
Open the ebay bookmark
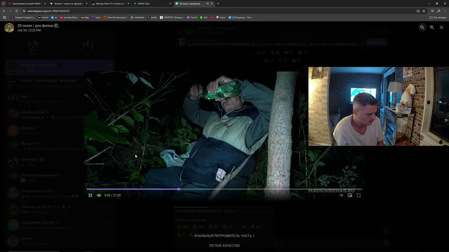[x=85, y=17]
